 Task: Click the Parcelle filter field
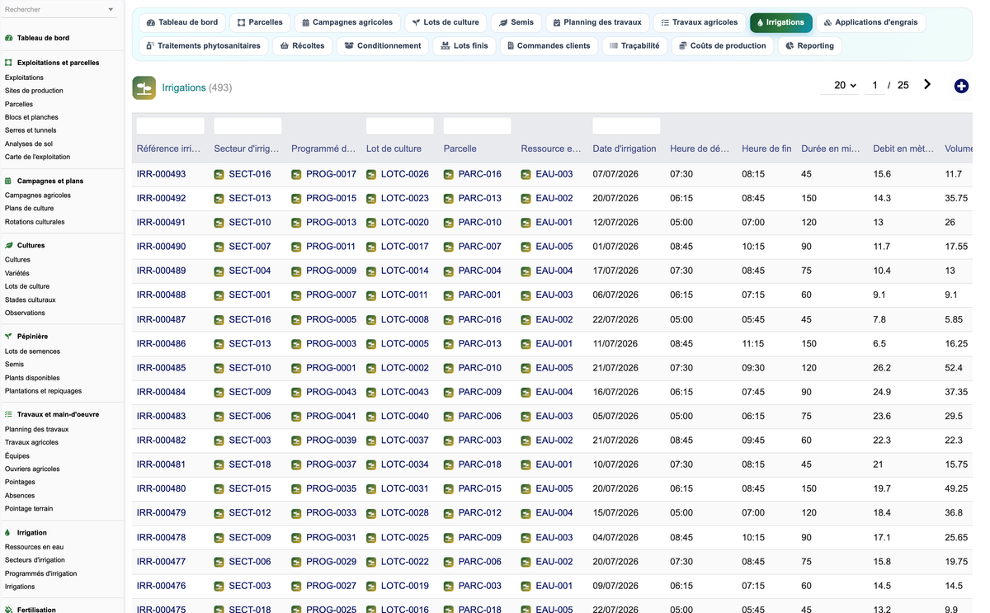click(x=477, y=126)
